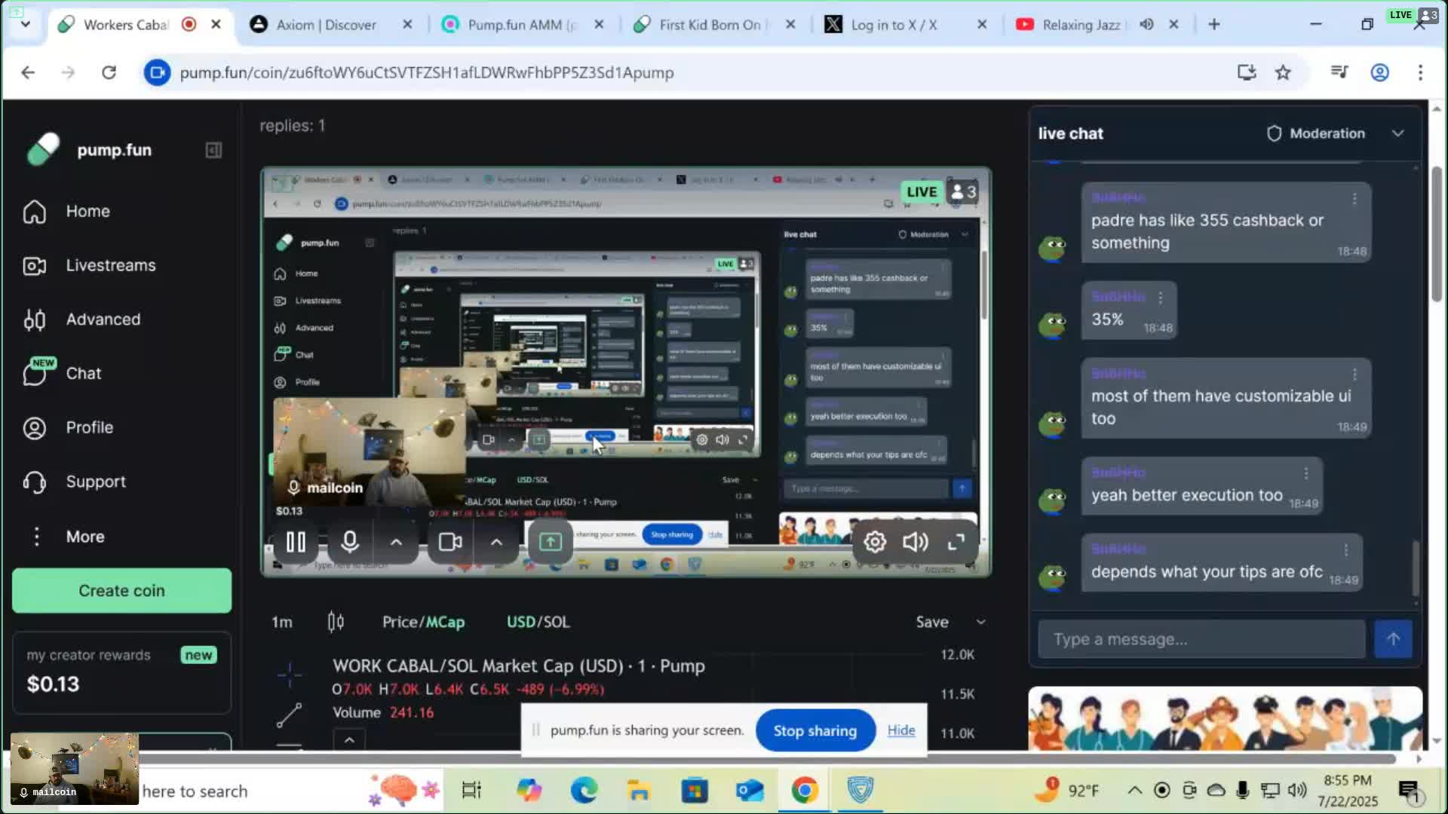
Task: Click the screen share icon in the stream controls
Action: pos(550,542)
